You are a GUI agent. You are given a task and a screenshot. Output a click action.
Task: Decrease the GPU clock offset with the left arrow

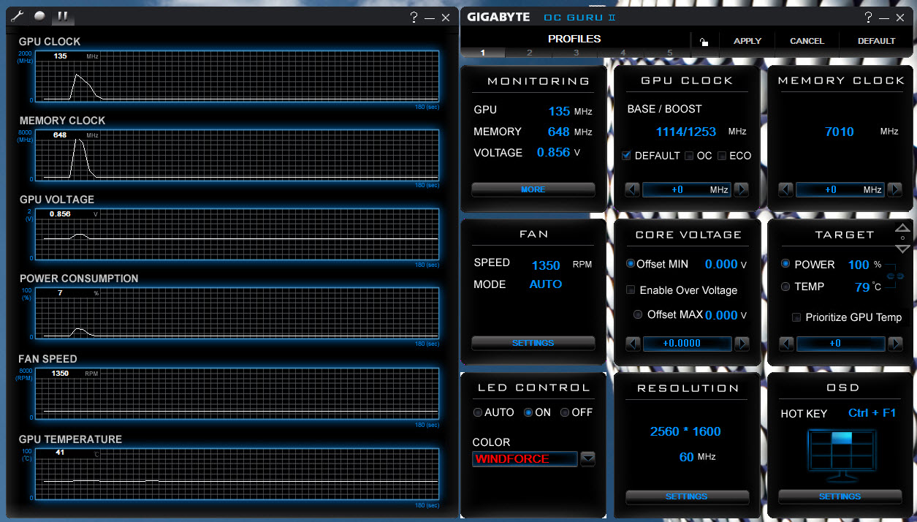click(x=633, y=190)
